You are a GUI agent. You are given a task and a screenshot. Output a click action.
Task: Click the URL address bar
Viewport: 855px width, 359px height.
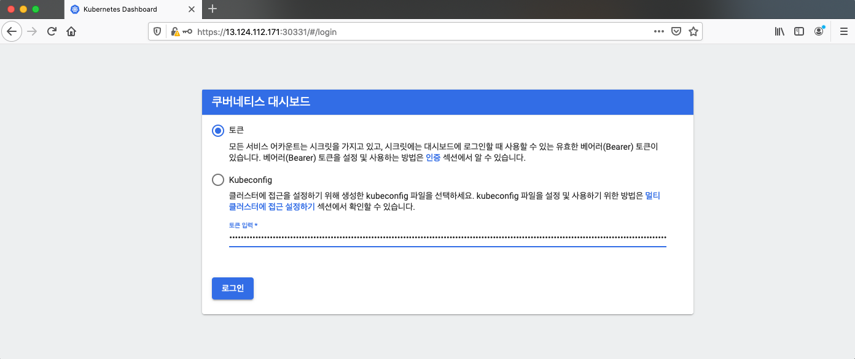point(424,31)
